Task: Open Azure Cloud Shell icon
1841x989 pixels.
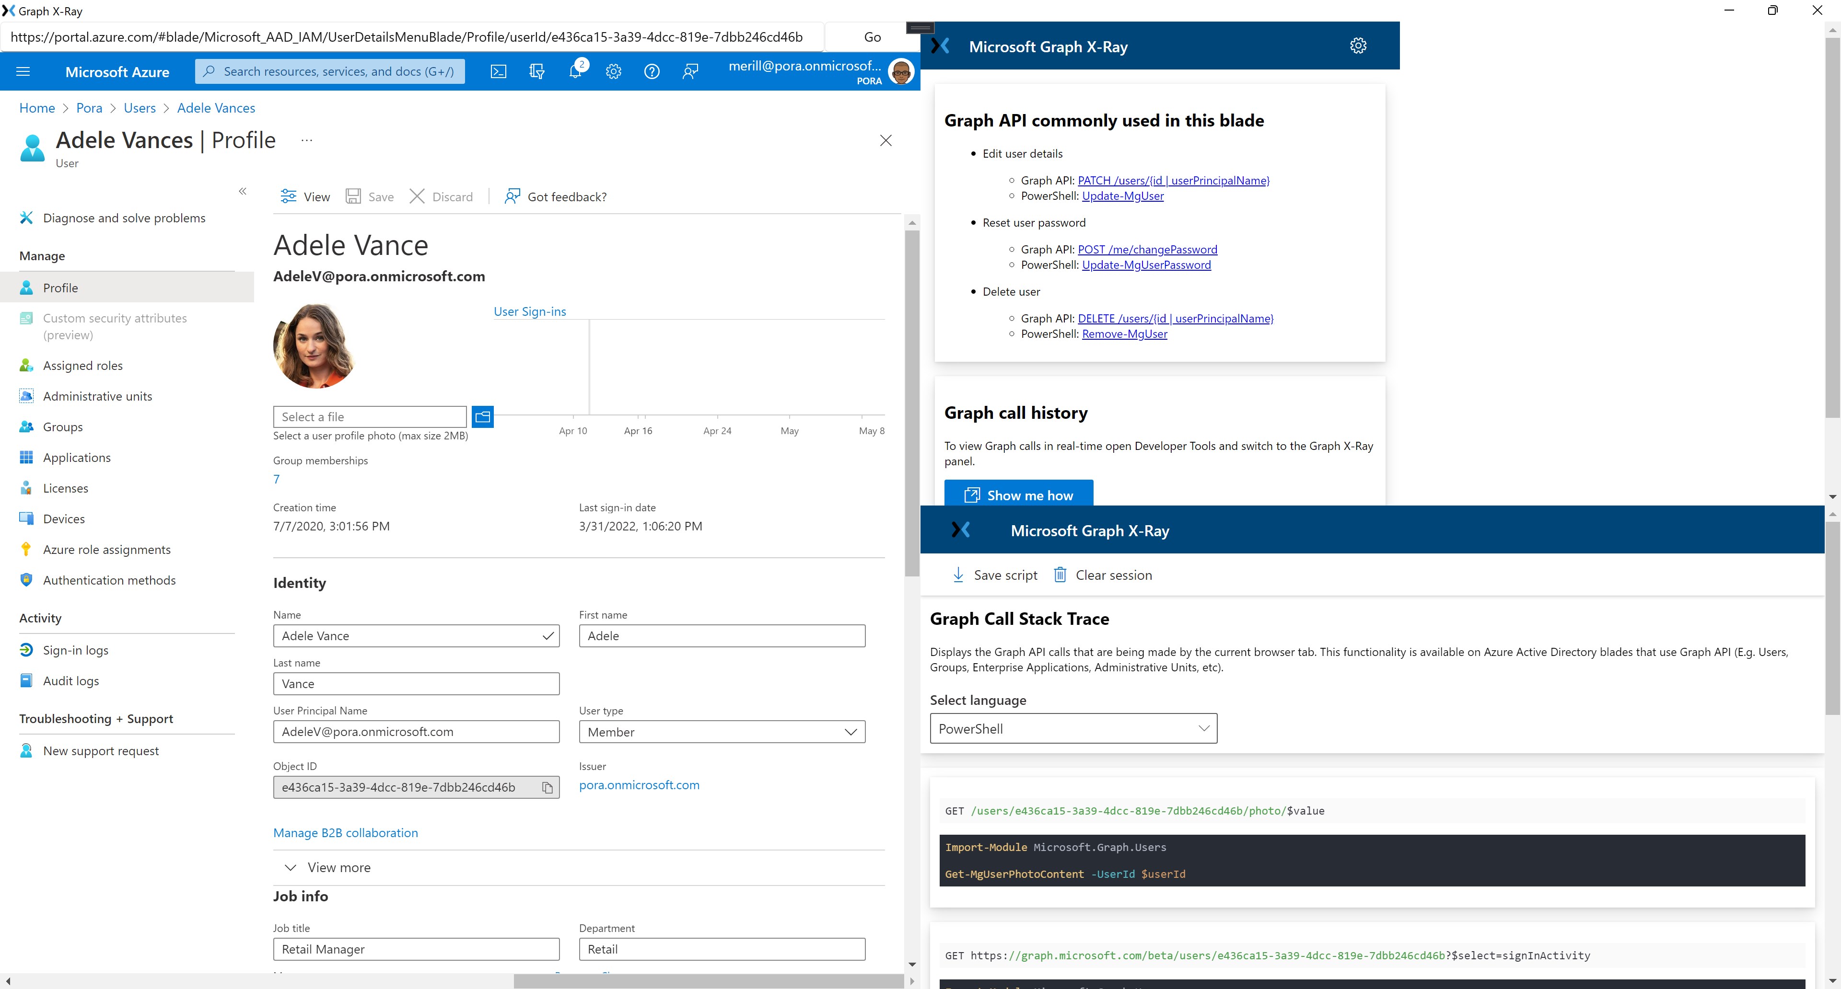Action: (x=498, y=71)
